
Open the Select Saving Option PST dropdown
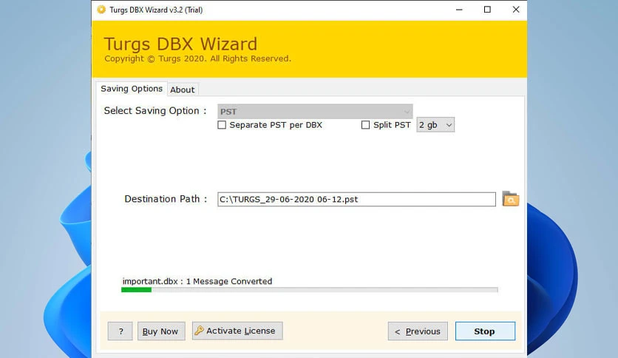click(315, 112)
